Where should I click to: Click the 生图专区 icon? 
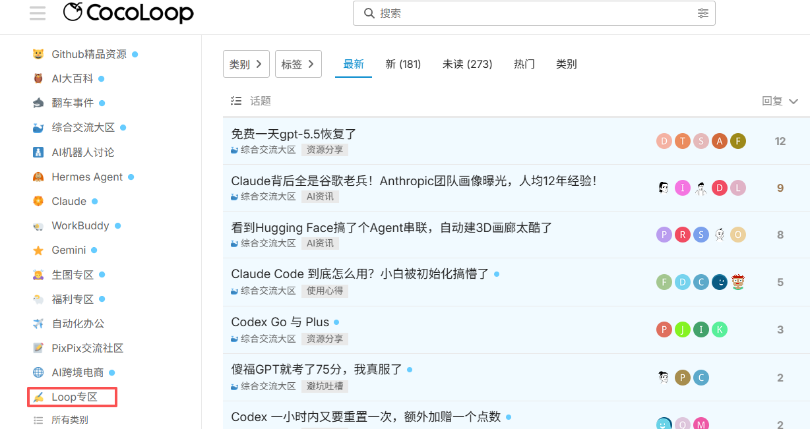pos(38,275)
